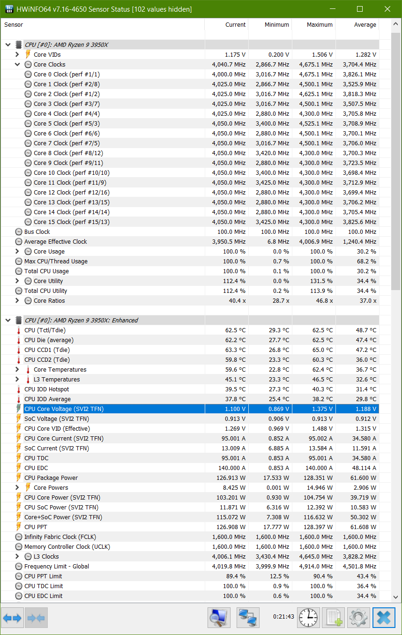
Task: Select the Core 8 Clock (perf #8/12) row
Action: tap(190, 153)
